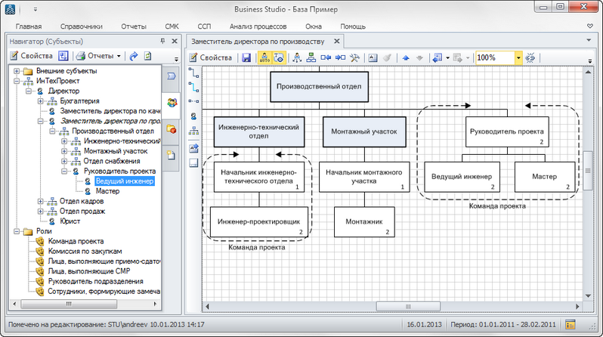
Task: Expand the Монтажный участок tree node
Action: click(x=64, y=151)
